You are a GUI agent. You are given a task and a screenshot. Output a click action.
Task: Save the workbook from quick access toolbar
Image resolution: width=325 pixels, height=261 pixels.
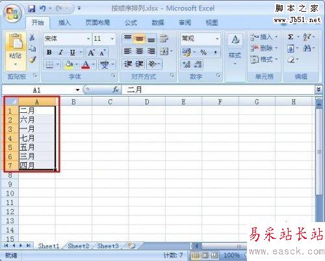(32, 8)
